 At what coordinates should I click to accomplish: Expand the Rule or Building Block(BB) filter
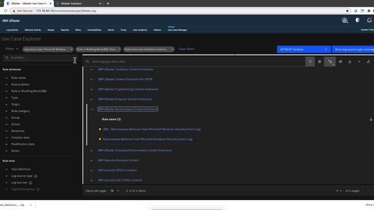pos(6,91)
